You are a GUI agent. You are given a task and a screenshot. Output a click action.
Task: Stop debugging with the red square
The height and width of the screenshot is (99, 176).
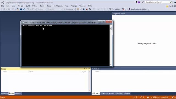87,9
